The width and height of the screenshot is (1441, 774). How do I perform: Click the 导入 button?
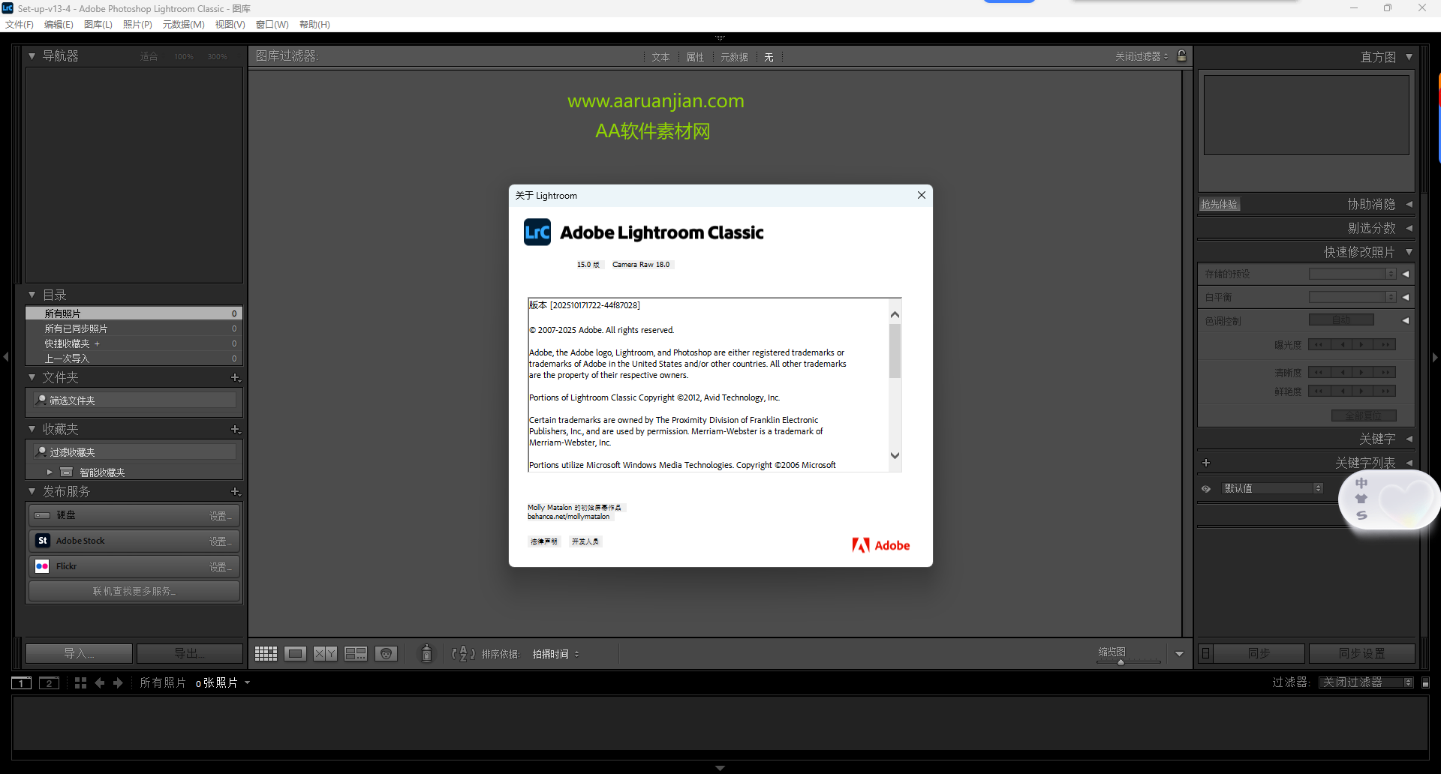[78, 652]
